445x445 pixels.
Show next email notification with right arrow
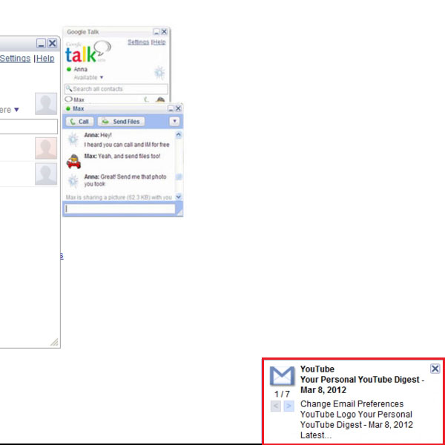289,406
